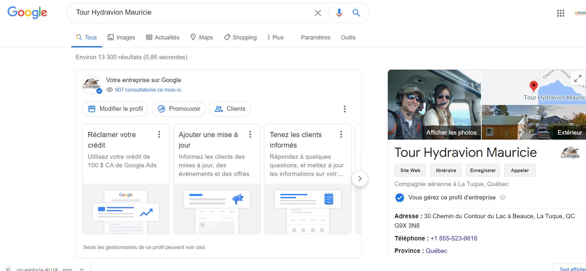Switch to the Images tab
The image size is (586, 271).
tap(121, 38)
